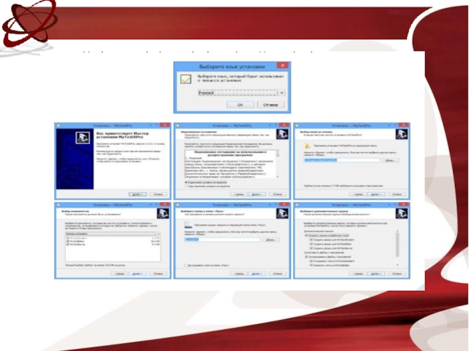Close the license agreement window
469x351 pixels.
point(284,125)
